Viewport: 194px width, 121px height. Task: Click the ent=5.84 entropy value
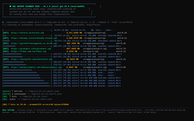[x=122, y=33]
